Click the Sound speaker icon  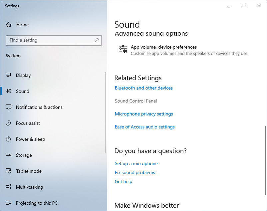[8, 91]
